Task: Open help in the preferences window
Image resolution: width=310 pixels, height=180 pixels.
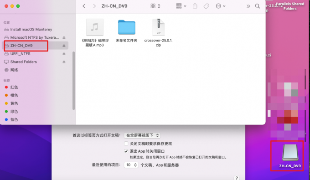Action: (x=237, y=178)
